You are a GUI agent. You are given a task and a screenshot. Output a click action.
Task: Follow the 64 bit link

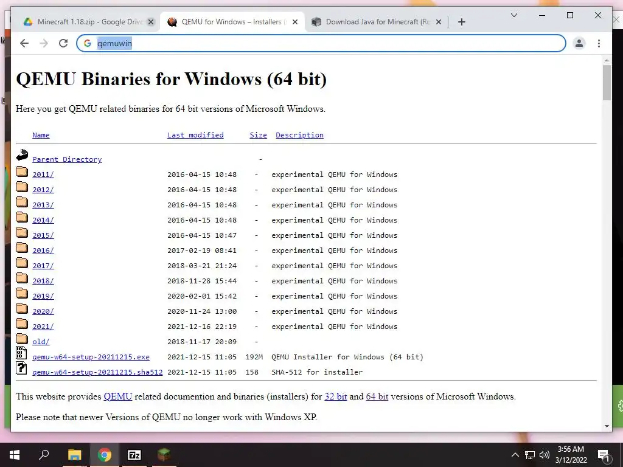(x=377, y=396)
